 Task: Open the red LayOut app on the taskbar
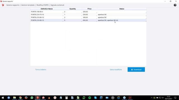43,97
